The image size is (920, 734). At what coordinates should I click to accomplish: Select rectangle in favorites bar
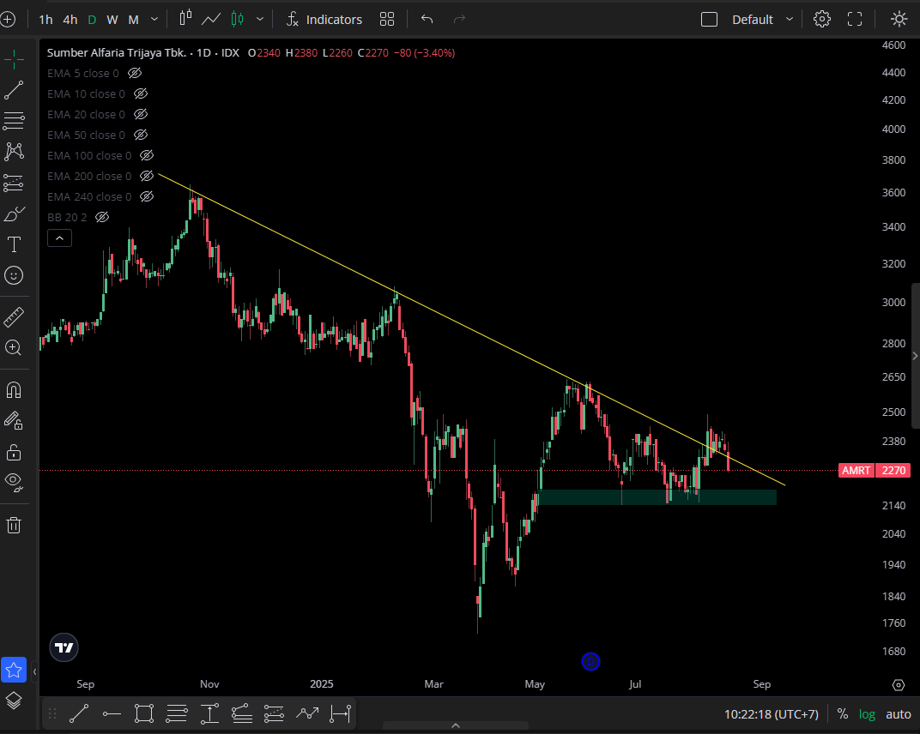coord(144,713)
